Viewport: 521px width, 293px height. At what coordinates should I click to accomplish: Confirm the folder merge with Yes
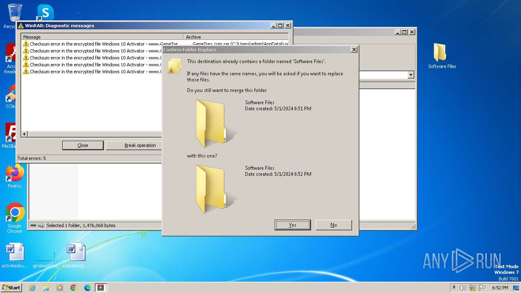(x=293, y=225)
